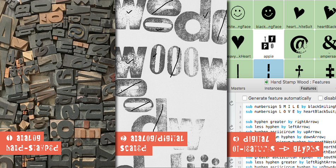336x168 pixels.
Task: Switch to the Instances tab
Action: [x=273, y=88]
